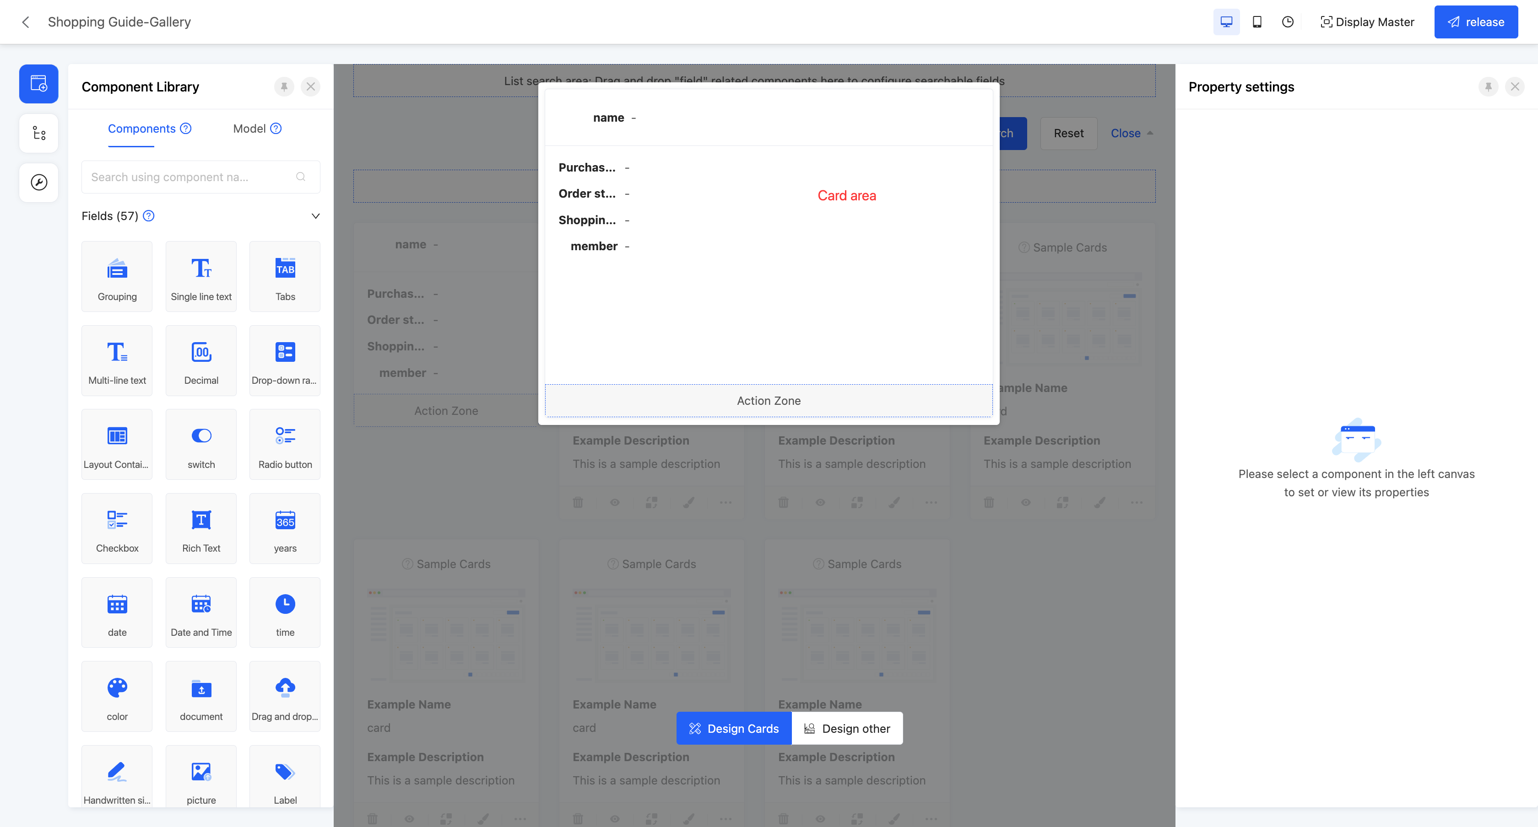The width and height of the screenshot is (1538, 827).
Task: Open the wrench tools sidebar icon
Action: point(39,183)
